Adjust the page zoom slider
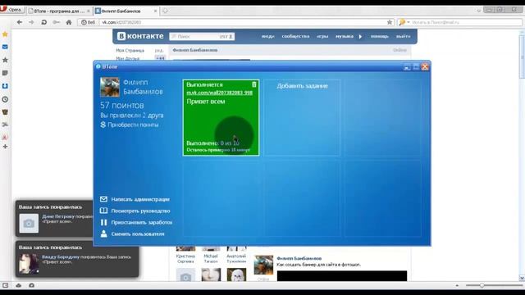525x295 pixels. pos(482,285)
